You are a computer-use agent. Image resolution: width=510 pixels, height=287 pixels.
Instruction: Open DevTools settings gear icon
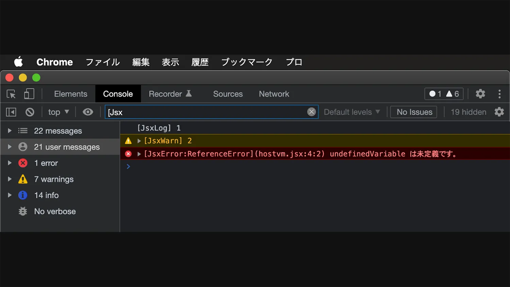pos(480,94)
